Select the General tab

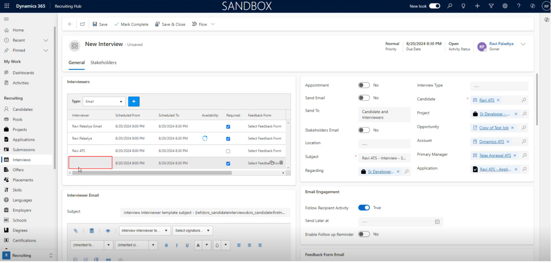77,63
